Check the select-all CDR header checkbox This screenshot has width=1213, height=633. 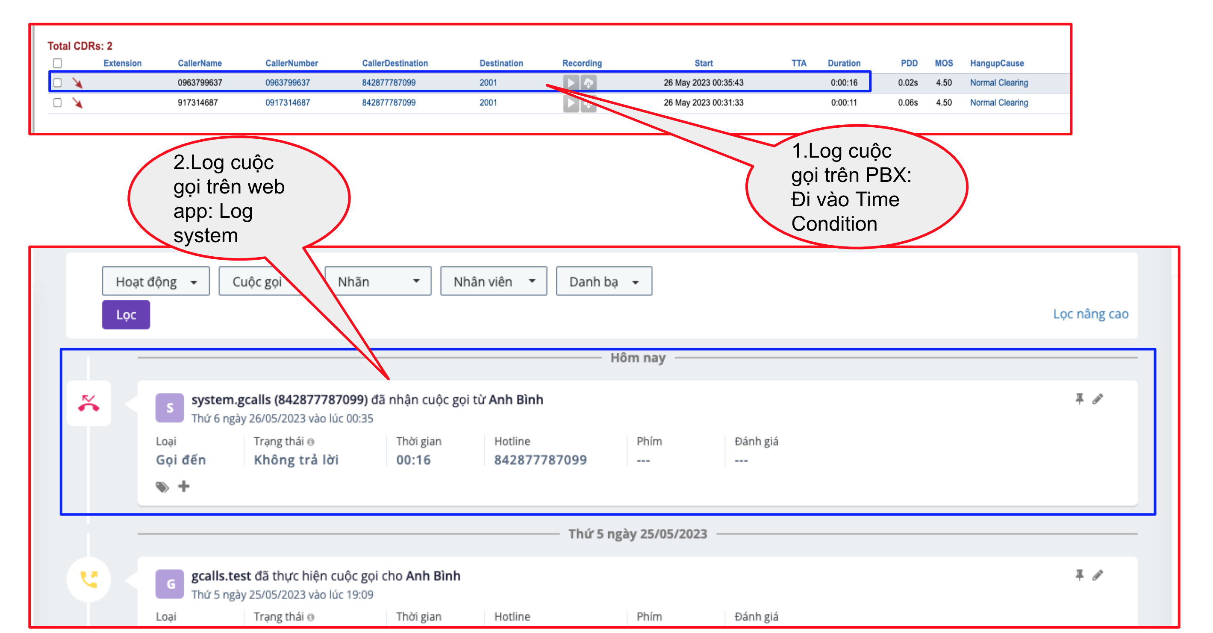point(57,63)
